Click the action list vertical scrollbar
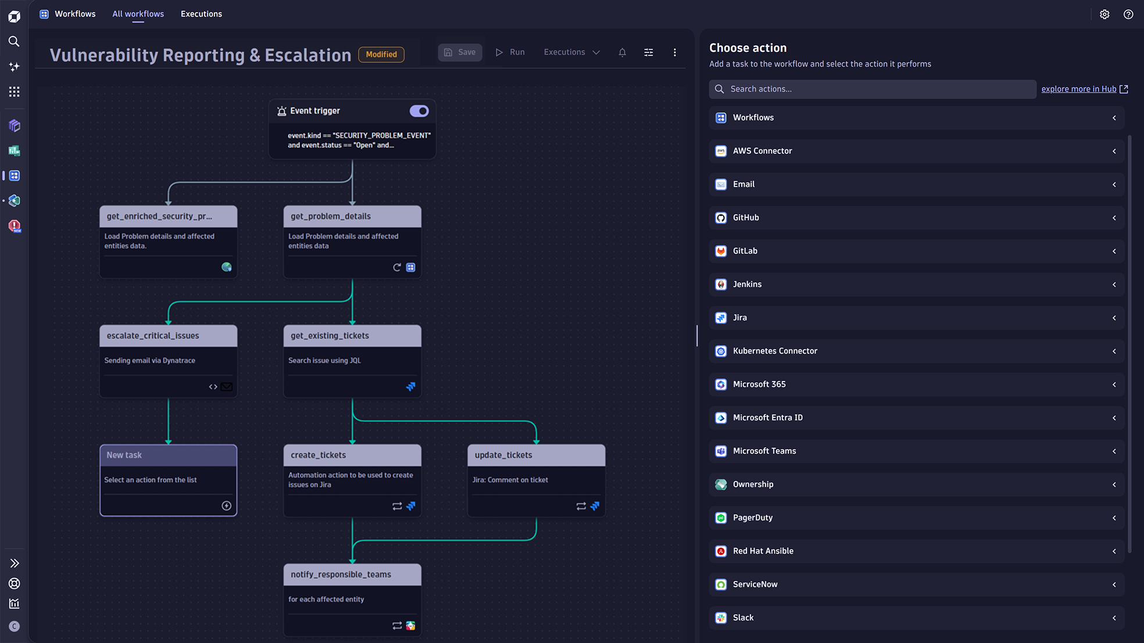This screenshot has height=643, width=1144. (x=1129, y=343)
